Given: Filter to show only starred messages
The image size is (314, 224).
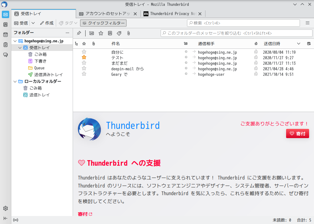Looking at the screenshot, I should pos(101,33).
